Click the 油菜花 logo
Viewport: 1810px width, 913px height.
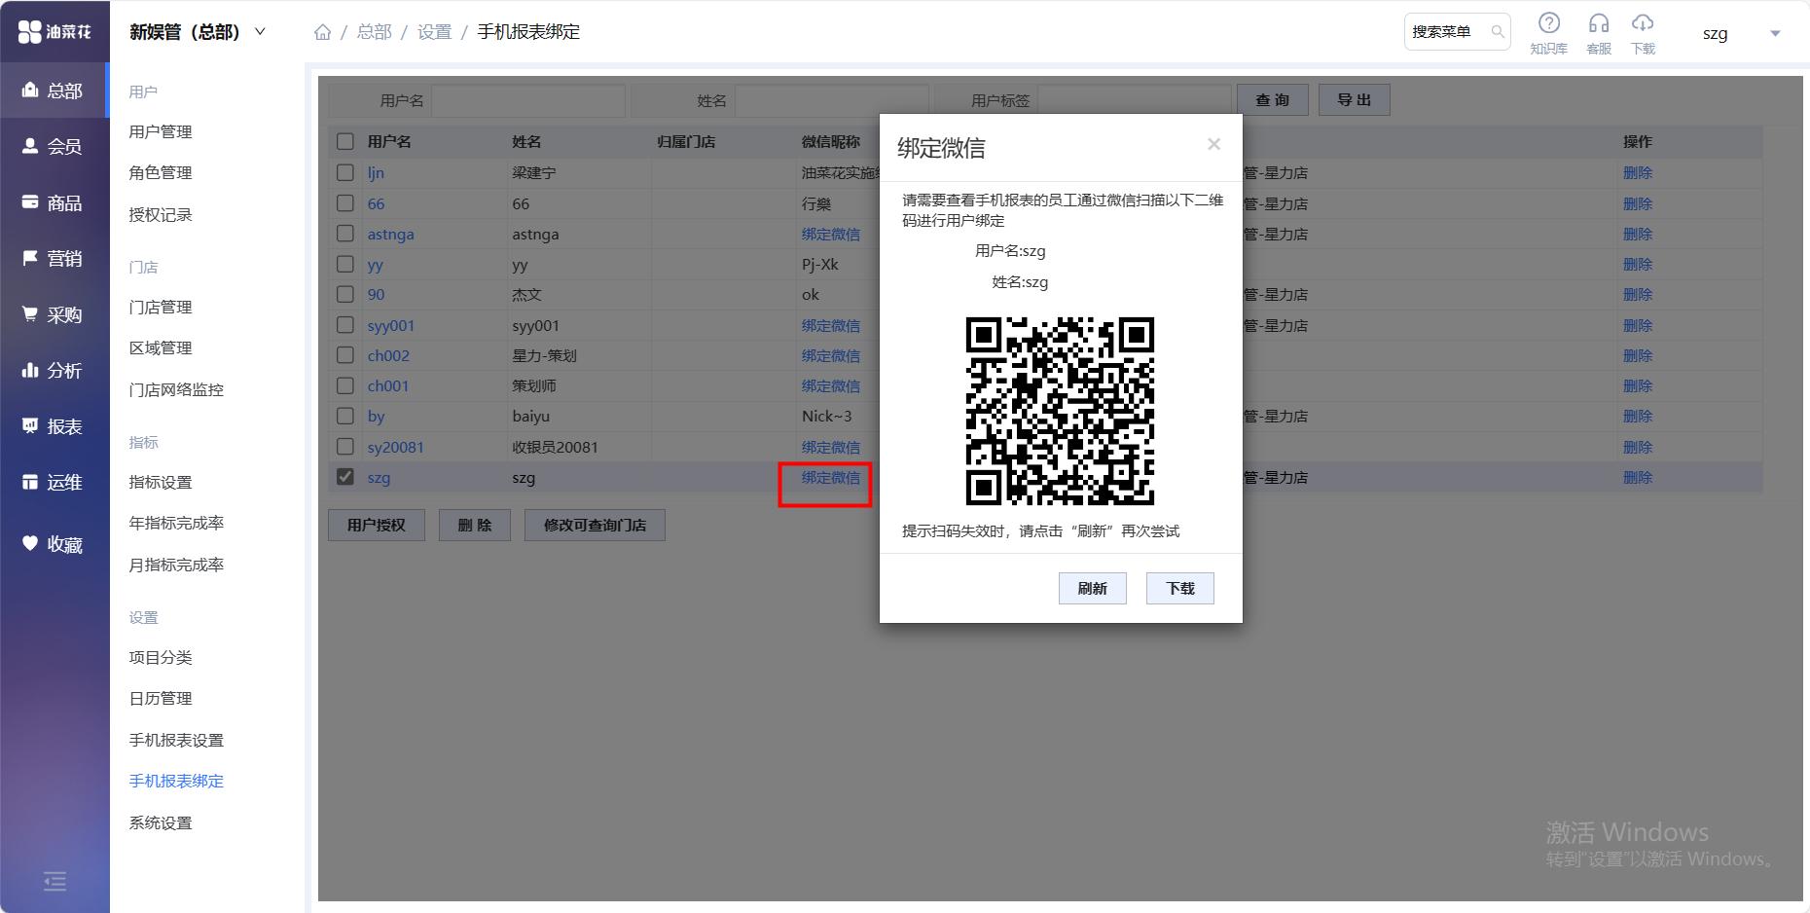pos(54,31)
